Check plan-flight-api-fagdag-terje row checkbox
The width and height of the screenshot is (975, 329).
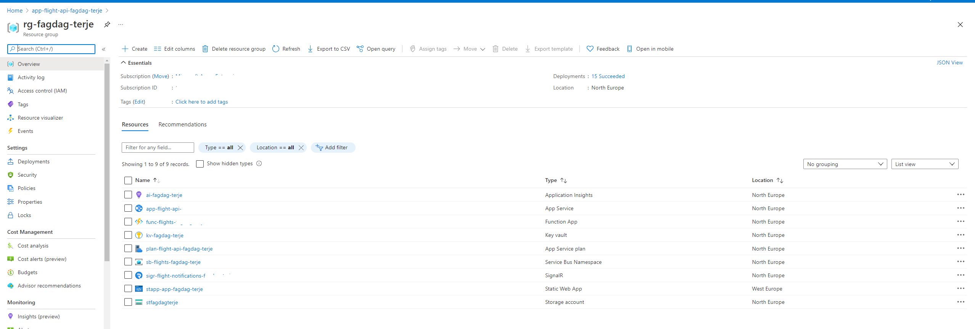[x=128, y=248]
